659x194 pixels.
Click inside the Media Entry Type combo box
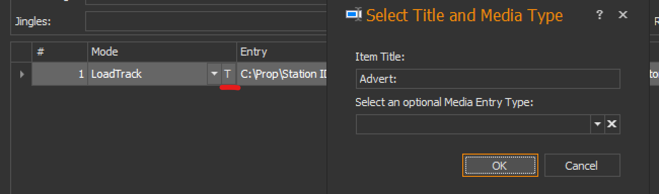473,124
